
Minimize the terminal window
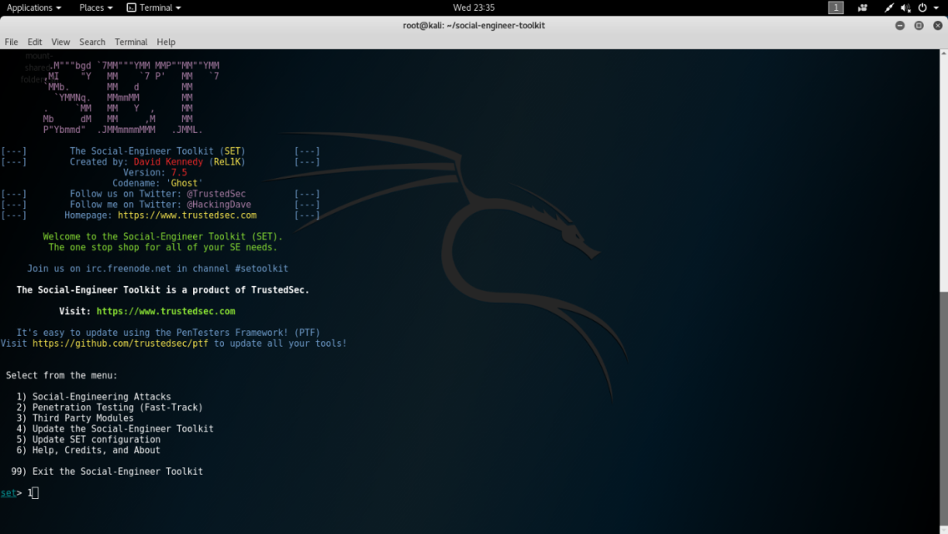click(x=900, y=26)
